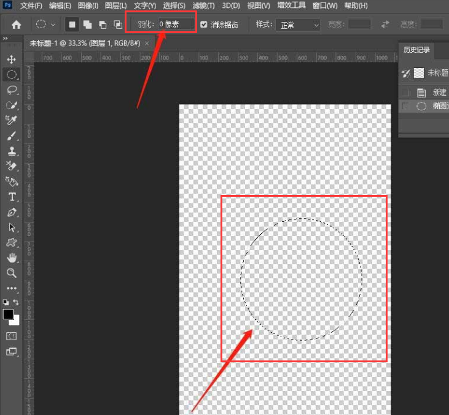Select the Lasso tool
The image size is (449, 415).
[x=11, y=90]
